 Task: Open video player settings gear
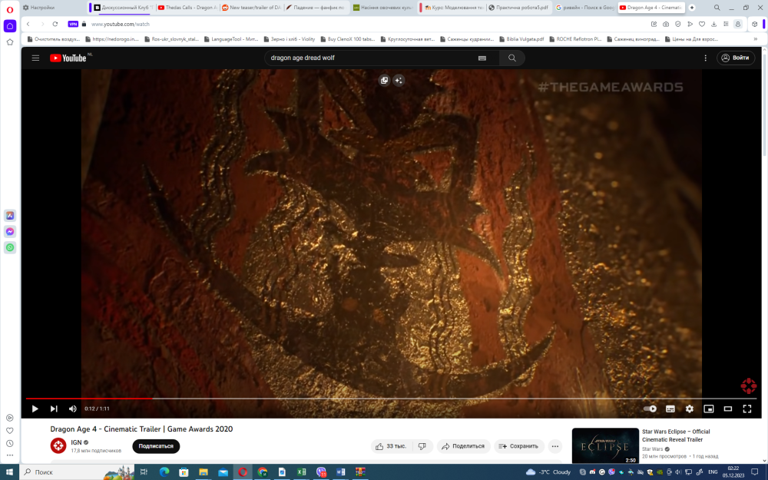pos(689,409)
